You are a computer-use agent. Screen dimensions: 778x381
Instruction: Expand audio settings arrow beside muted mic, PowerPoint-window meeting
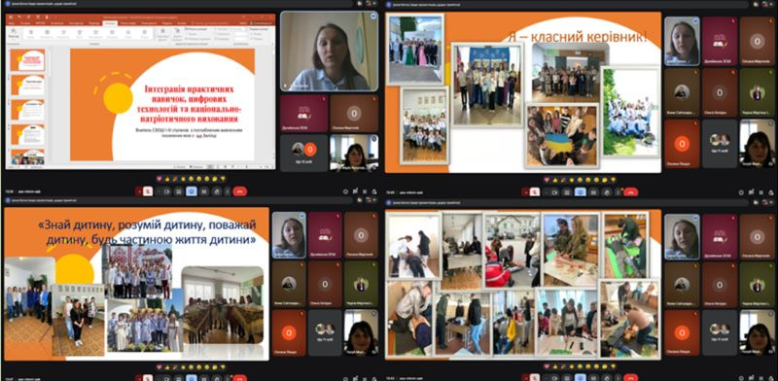point(139,191)
